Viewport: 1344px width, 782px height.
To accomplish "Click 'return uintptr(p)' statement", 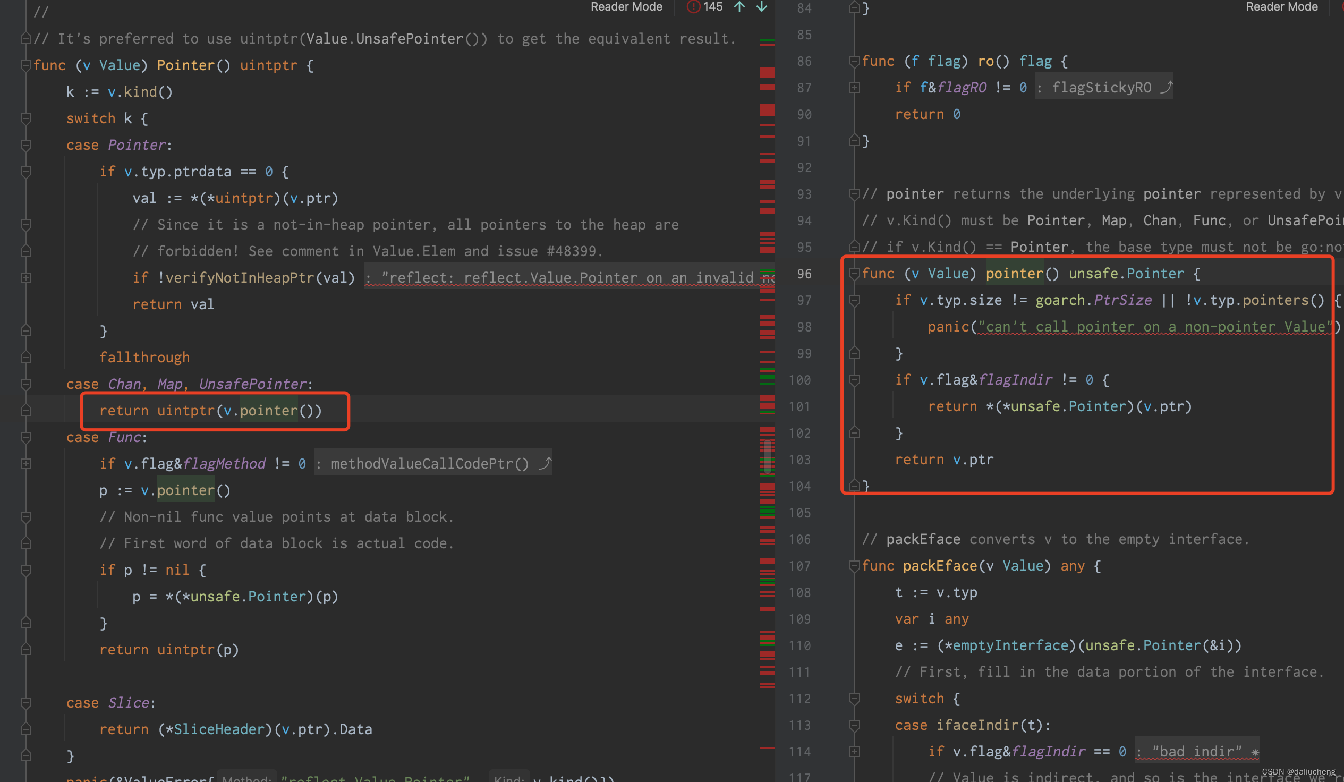I will (169, 650).
